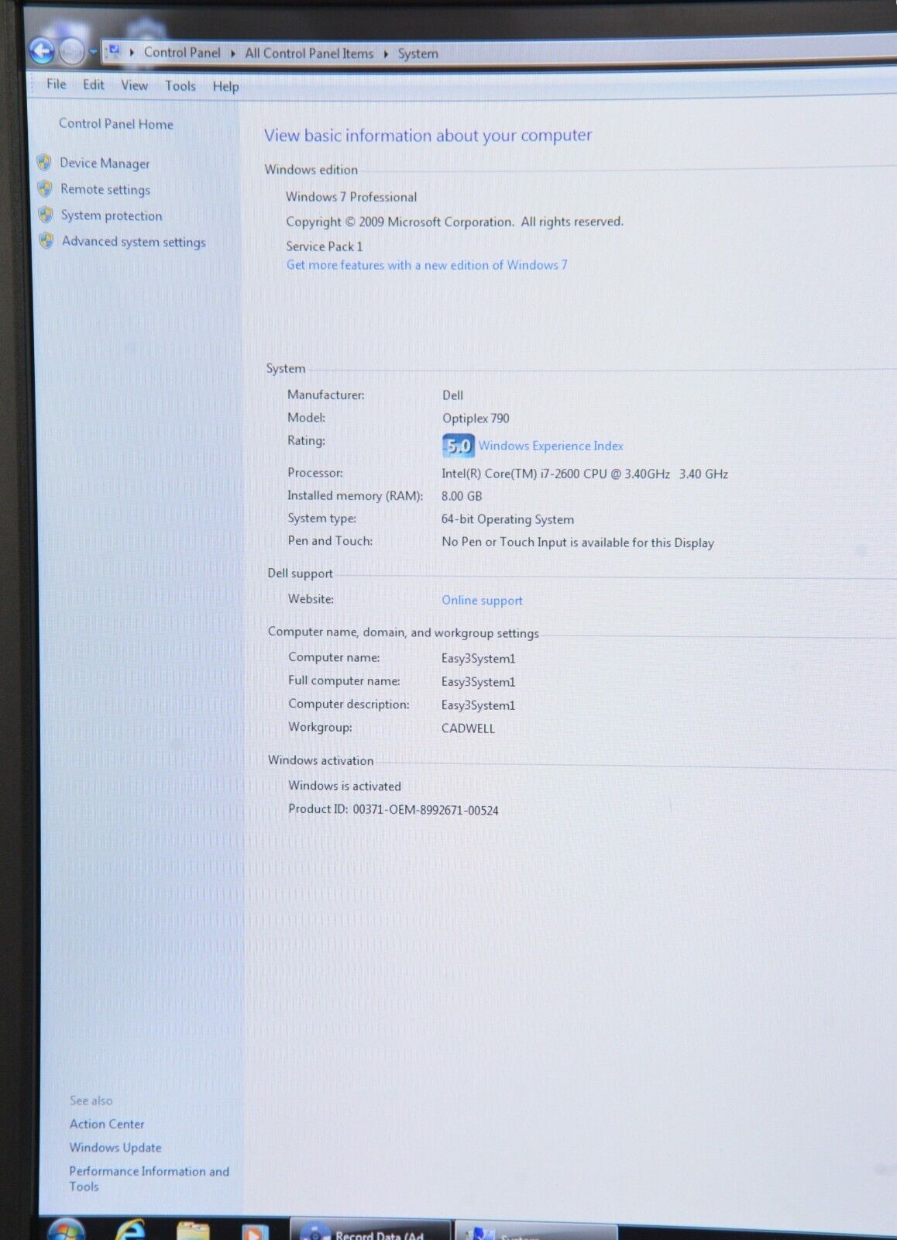
Task: Click the Windows Start orb
Action: [67, 1229]
